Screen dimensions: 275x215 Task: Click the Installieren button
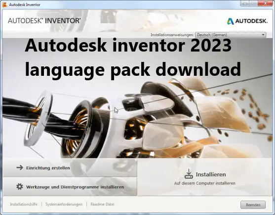(205, 177)
